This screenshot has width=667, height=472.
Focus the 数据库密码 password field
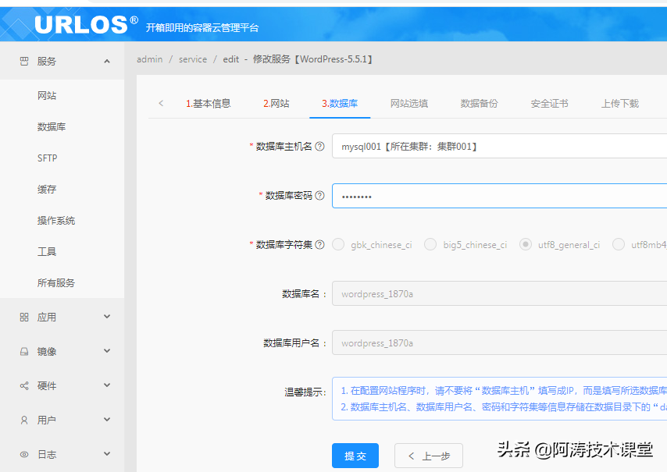click(499, 196)
